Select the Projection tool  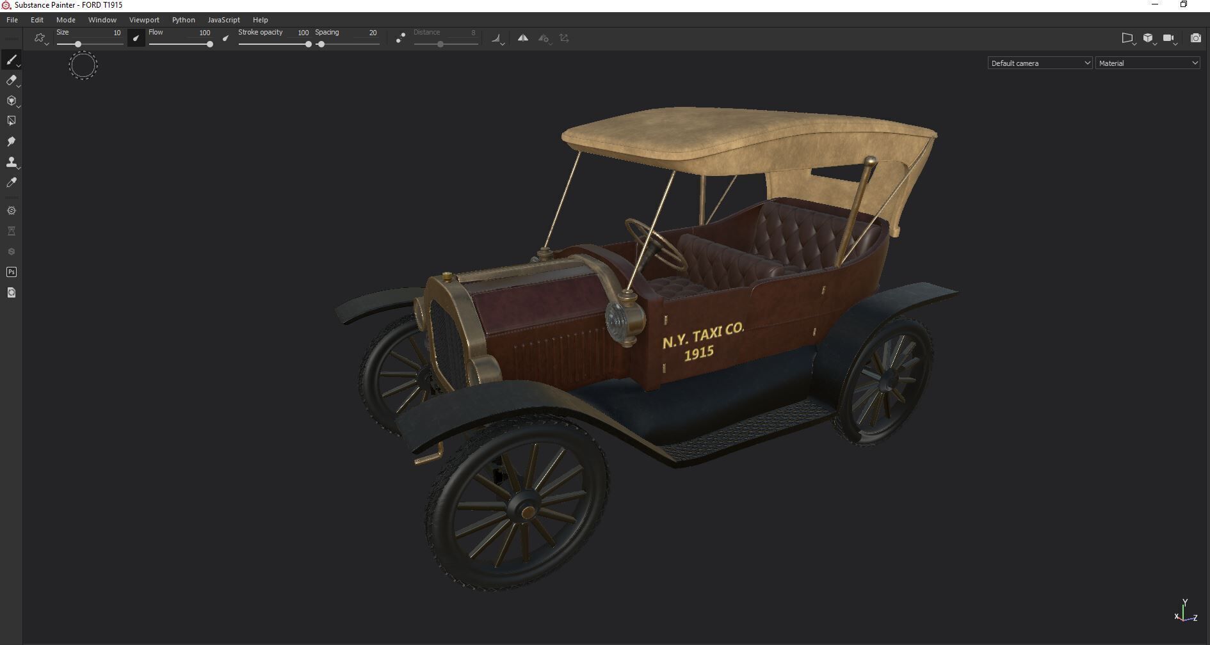pos(11,101)
